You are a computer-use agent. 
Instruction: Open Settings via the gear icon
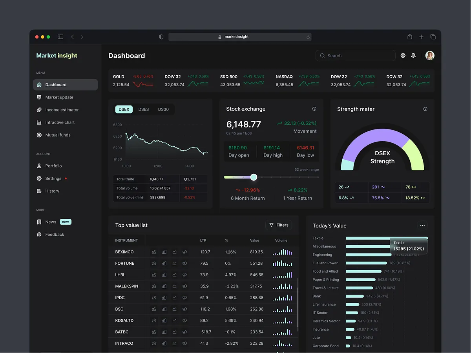click(x=403, y=55)
